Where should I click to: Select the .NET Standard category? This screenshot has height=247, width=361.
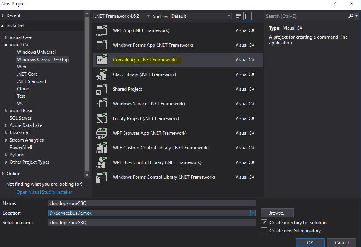tap(31, 81)
